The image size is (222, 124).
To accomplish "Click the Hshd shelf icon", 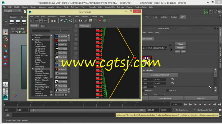I will pyautogui.click(x=12, y=22).
